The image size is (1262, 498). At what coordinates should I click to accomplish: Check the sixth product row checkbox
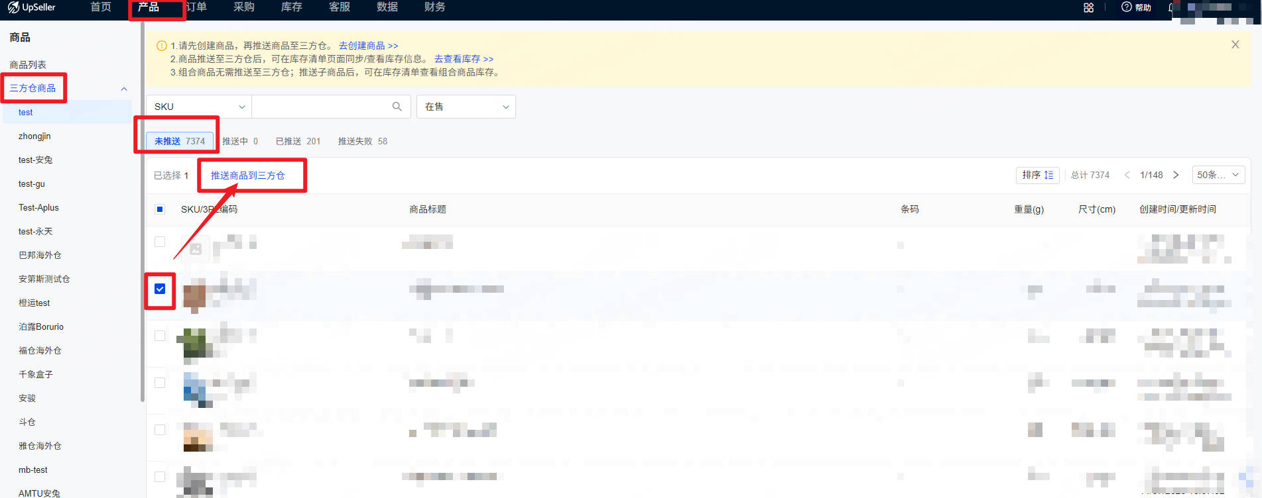(160, 477)
